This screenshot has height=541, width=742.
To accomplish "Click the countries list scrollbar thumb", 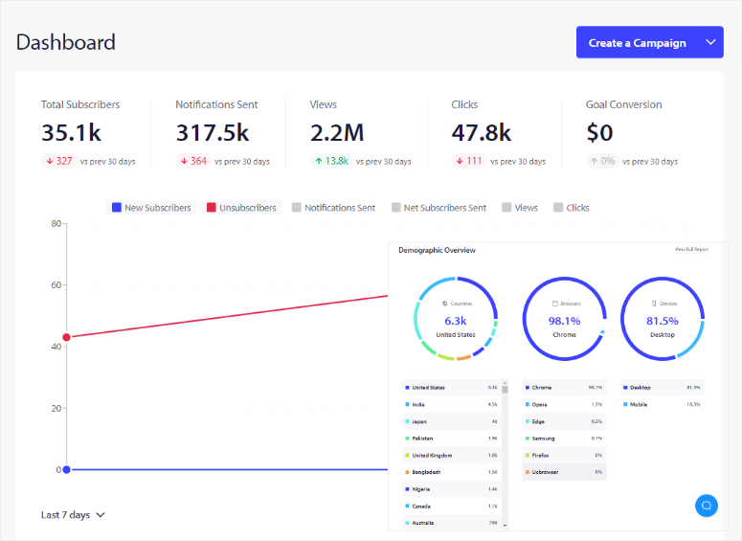I will tap(505, 389).
